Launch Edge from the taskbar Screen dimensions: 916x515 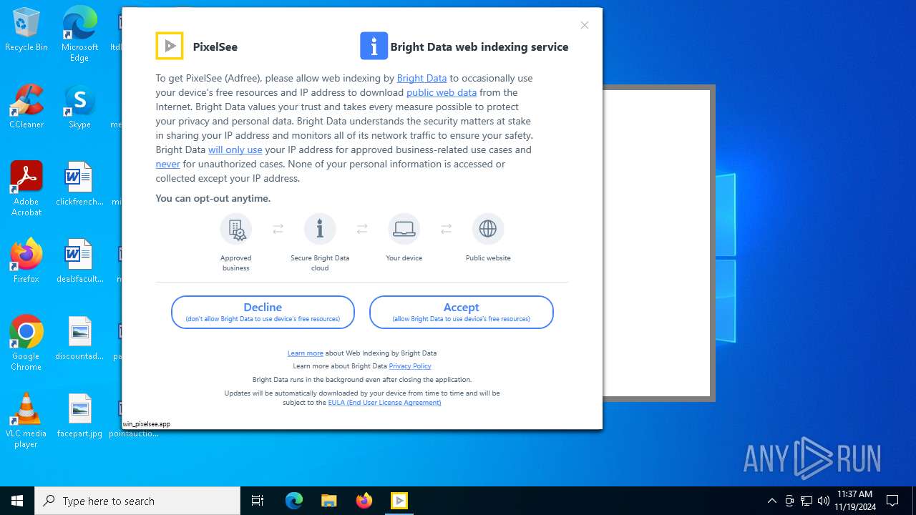tap(294, 501)
